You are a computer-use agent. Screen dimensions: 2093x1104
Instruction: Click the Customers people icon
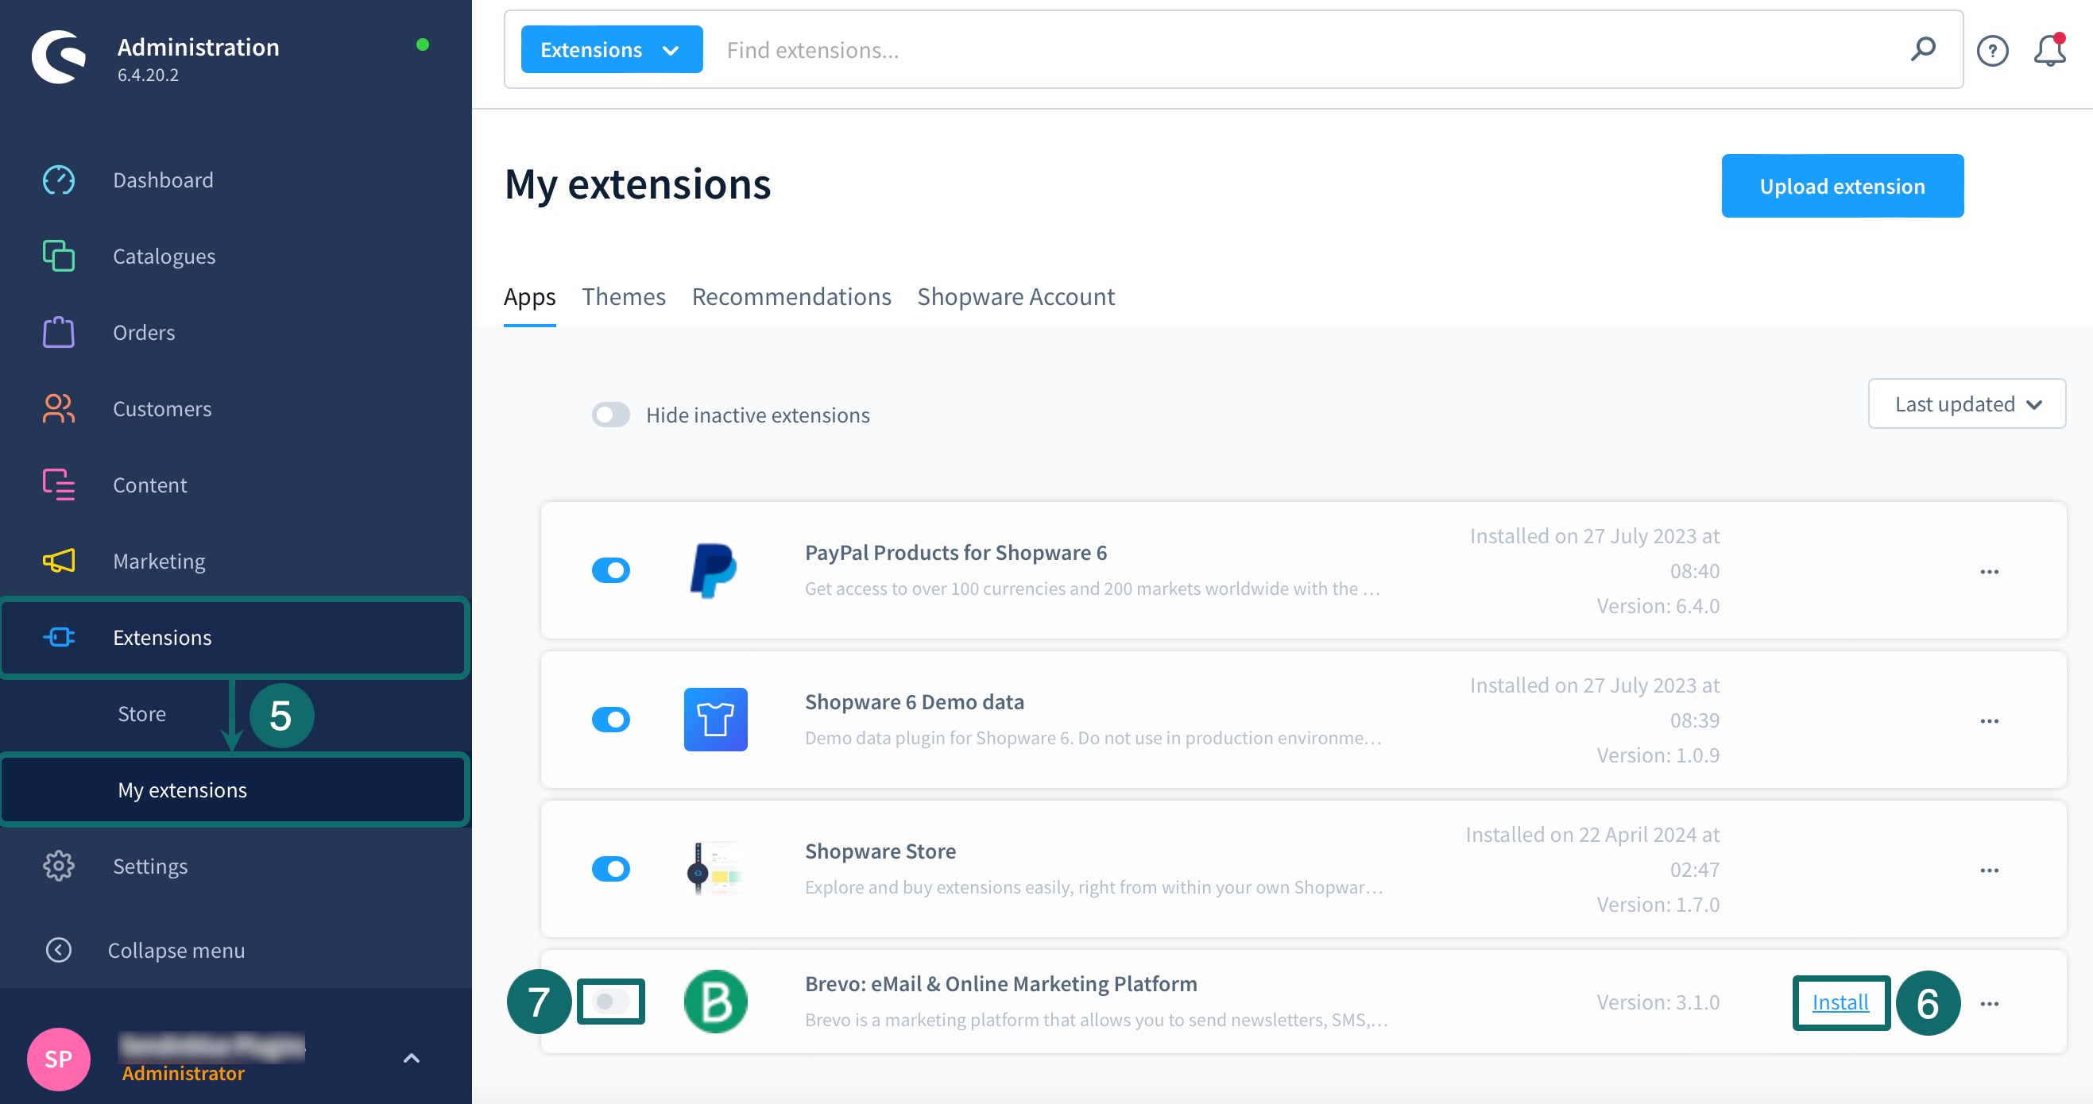(59, 408)
